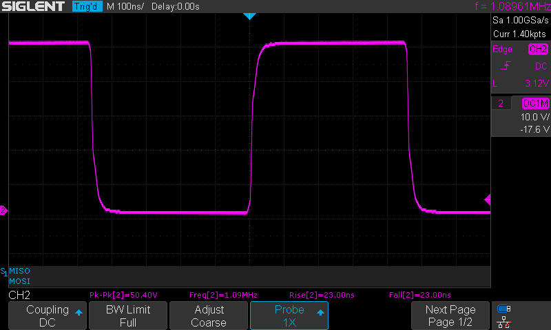Click the Probe up-arrow indicator
Viewport: 551px width, 330px height.
point(320,312)
